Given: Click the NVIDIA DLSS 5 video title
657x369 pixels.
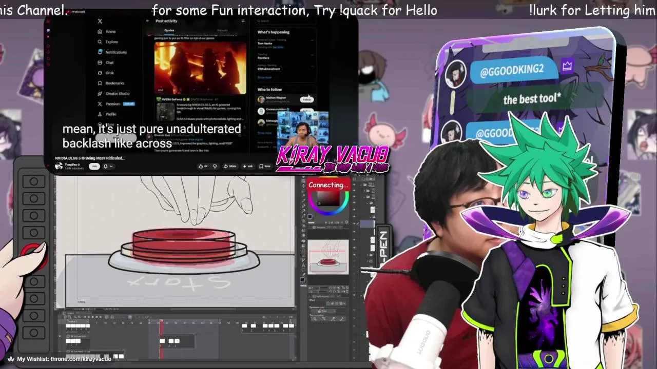Looking at the screenshot, I should [90, 158].
